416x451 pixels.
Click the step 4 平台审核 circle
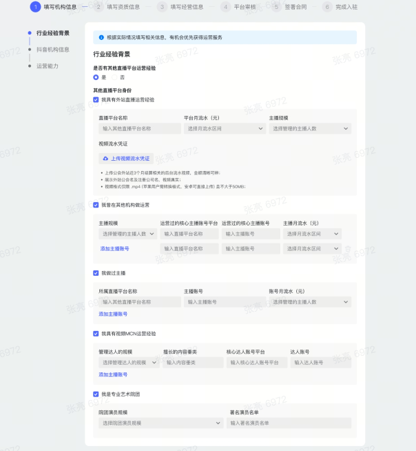[x=226, y=7]
